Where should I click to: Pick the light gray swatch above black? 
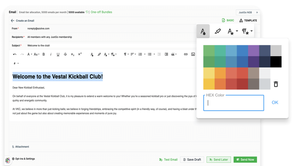tap(276, 51)
